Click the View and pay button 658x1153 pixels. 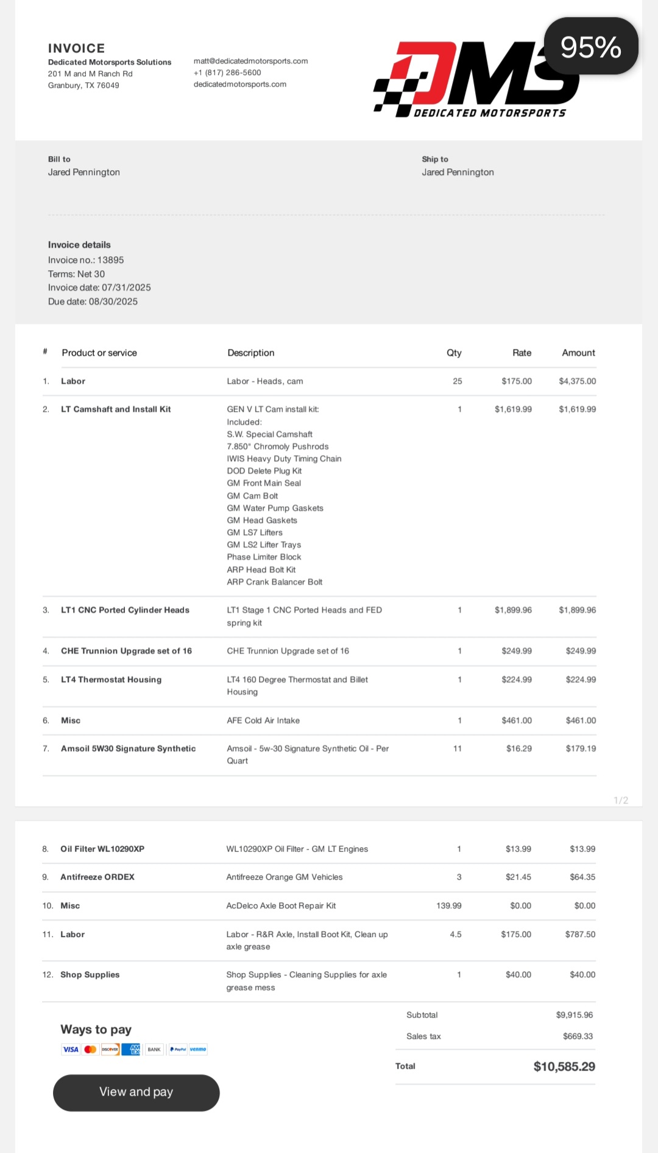coord(136,1093)
